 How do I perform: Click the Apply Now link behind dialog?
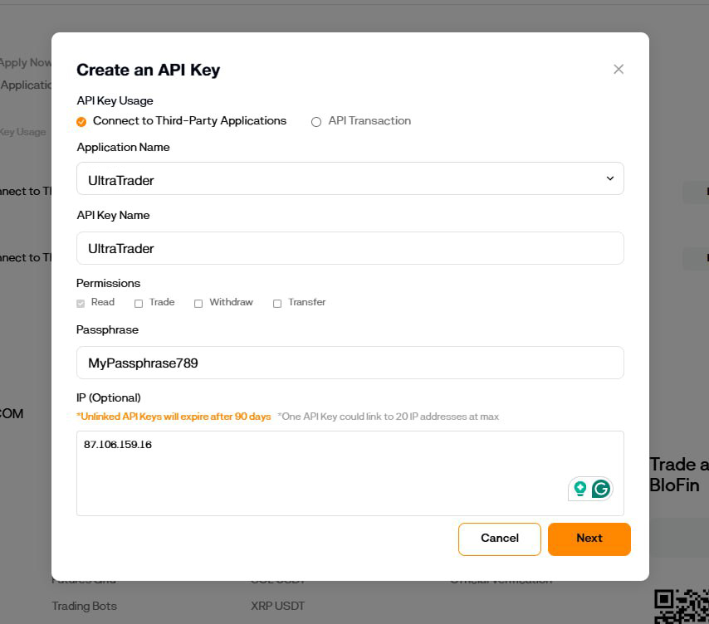pos(25,62)
